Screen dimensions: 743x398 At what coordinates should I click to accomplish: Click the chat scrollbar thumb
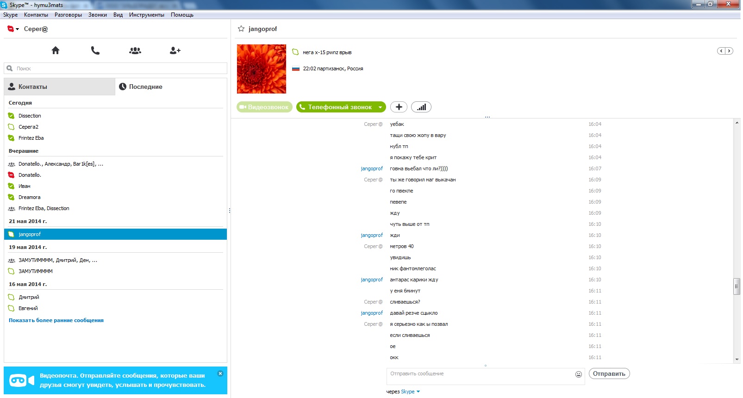click(737, 286)
